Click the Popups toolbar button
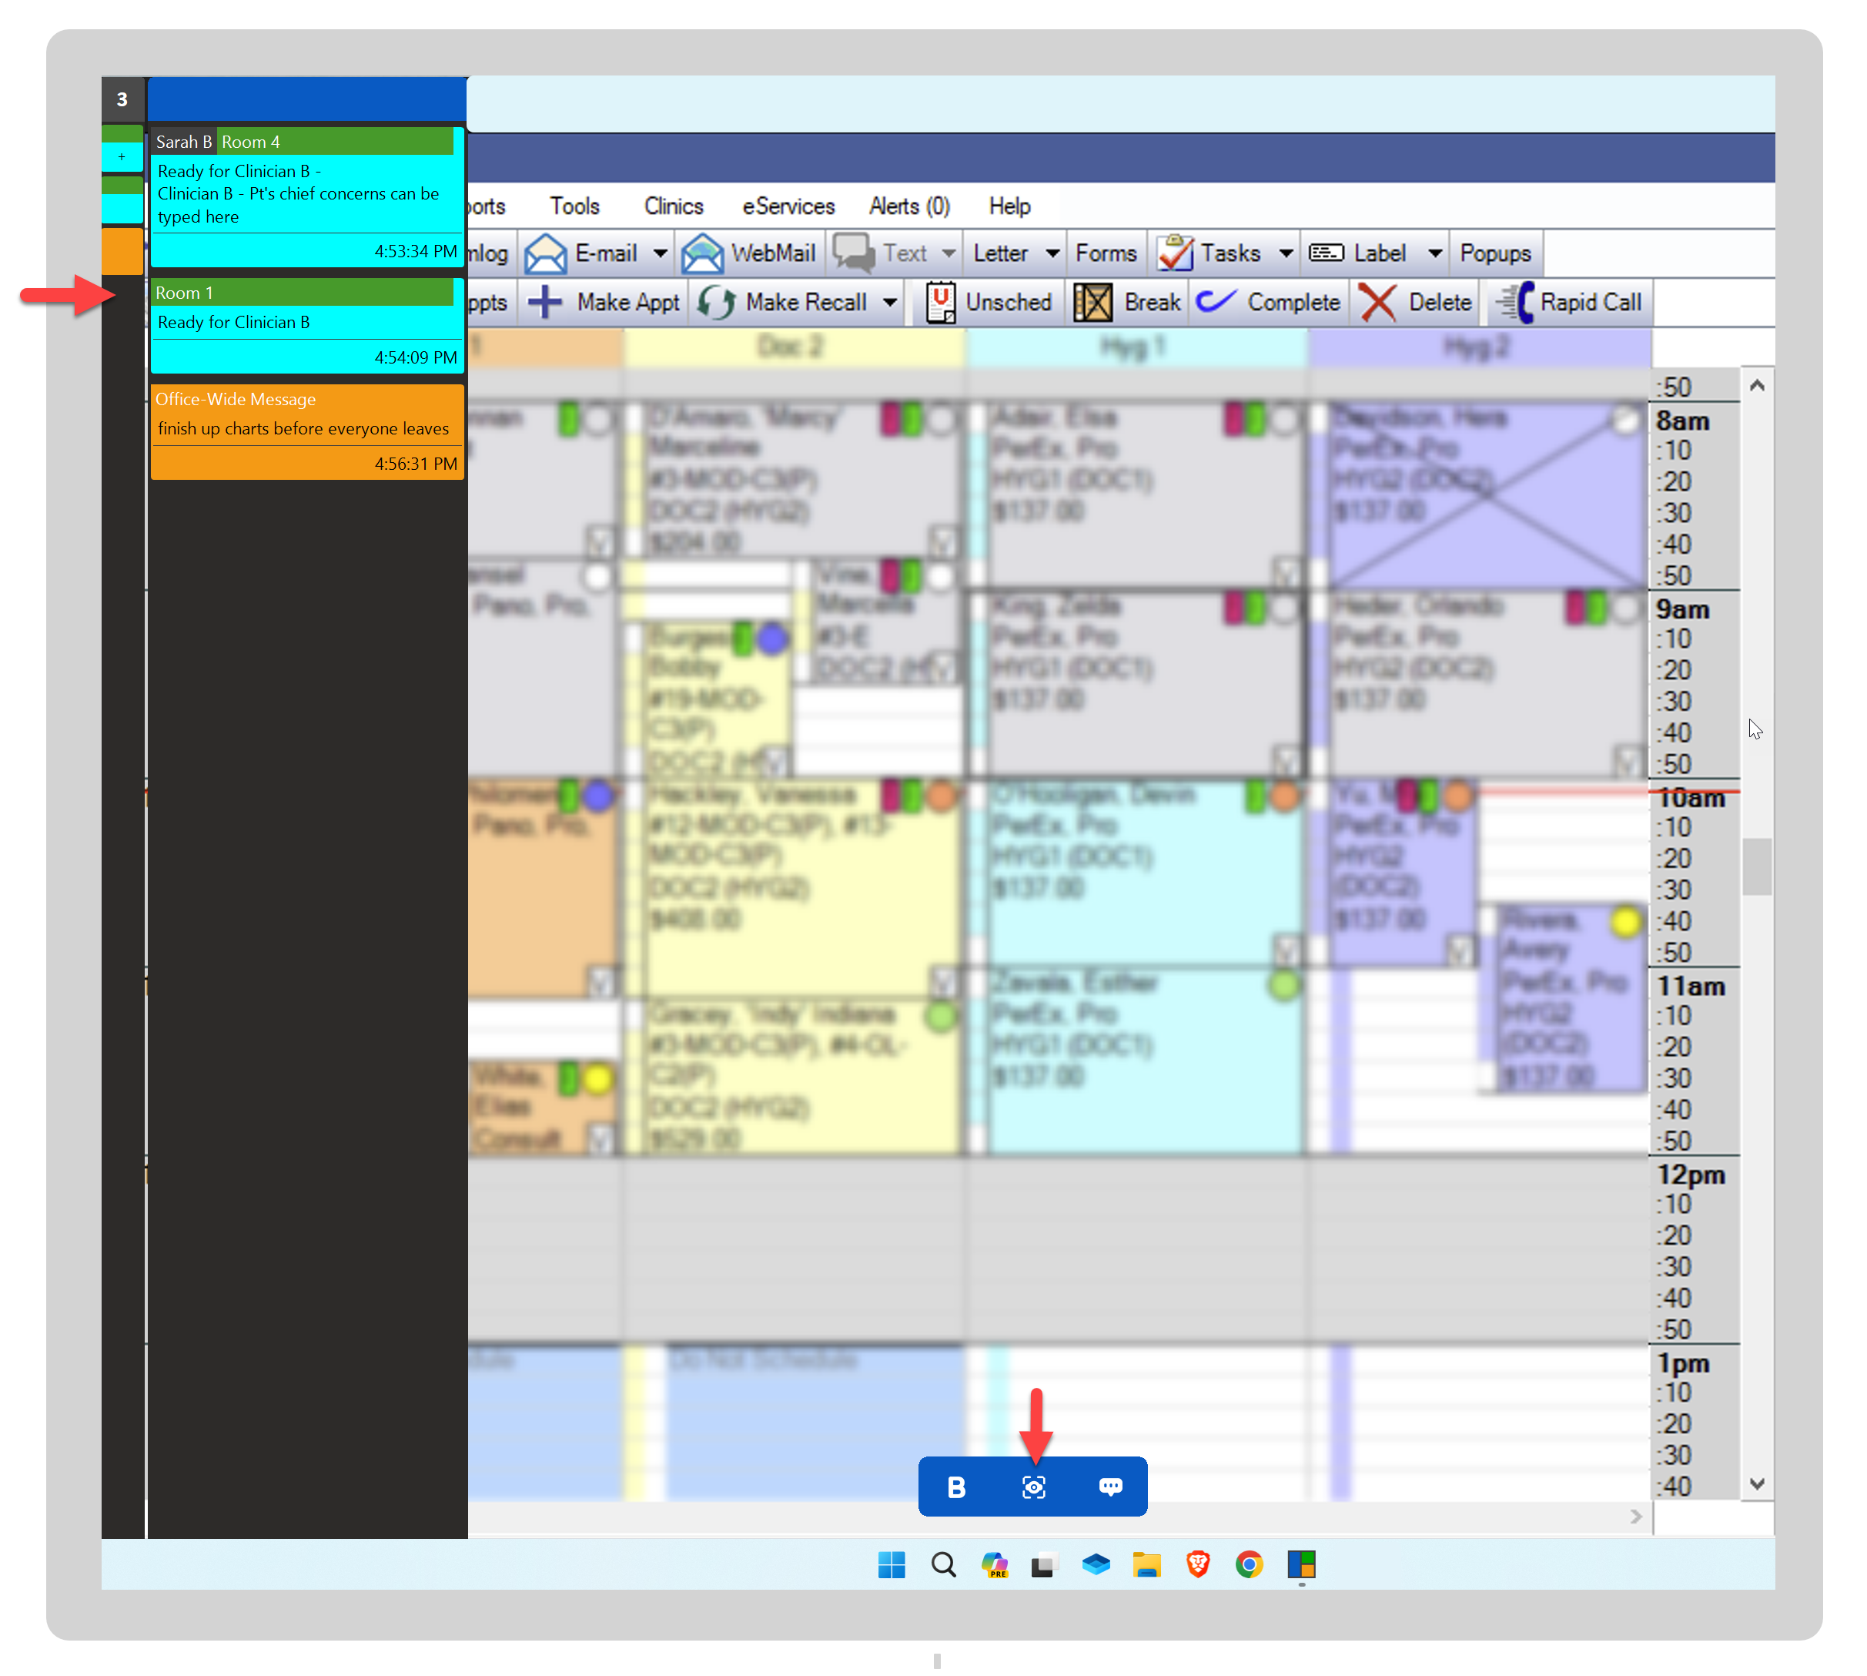The width and height of the screenshot is (1867, 1676). pyautogui.click(x=1497, y=253)
